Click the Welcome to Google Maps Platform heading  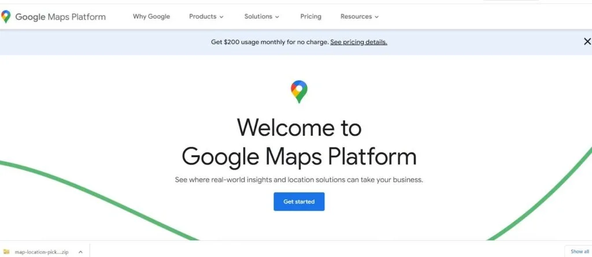click(x=299, y=142)
